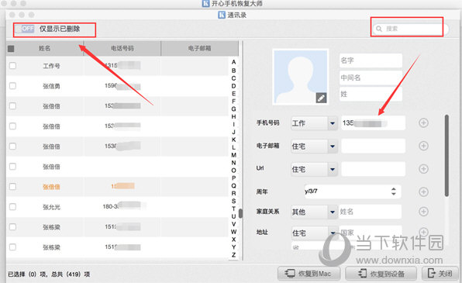The height and width of the screenshot is (283, 462).
Task: Click the 周年 date stepper arrows
Action: (394, 192)
